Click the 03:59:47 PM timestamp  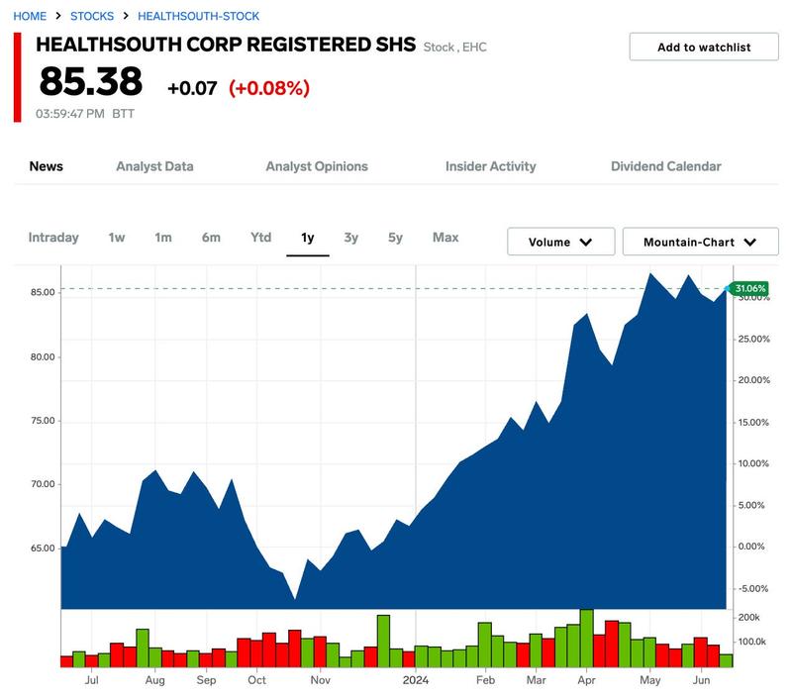coord(70,114)
